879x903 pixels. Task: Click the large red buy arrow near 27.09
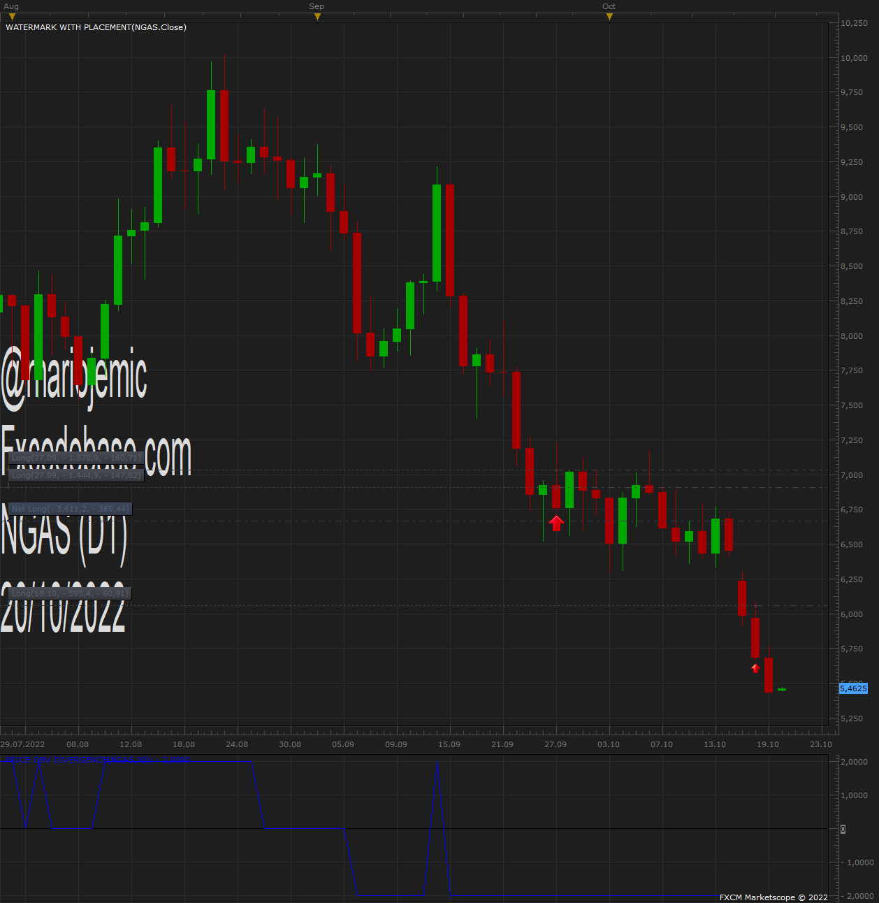[x=556, y=523]
